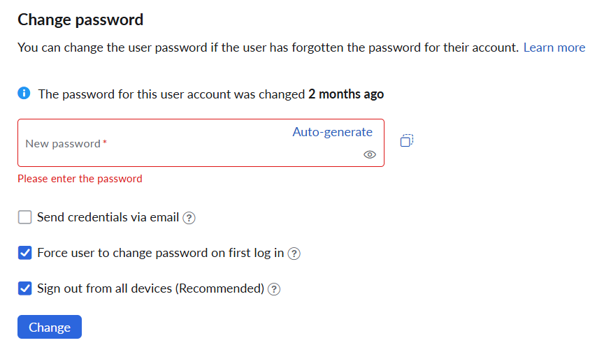This screenshot has width=611, height=352.
Task: Click the Force user to change password label
Action: (x=161, y=253)
